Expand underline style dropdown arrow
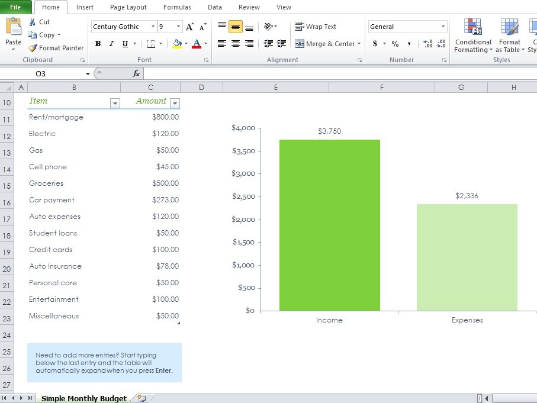 pyautogui.click(x=134, y=43)
